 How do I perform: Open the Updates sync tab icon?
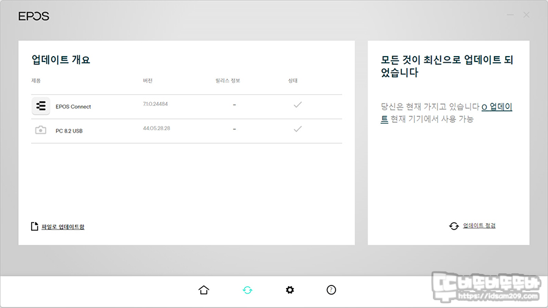click(x=247, y=290)
